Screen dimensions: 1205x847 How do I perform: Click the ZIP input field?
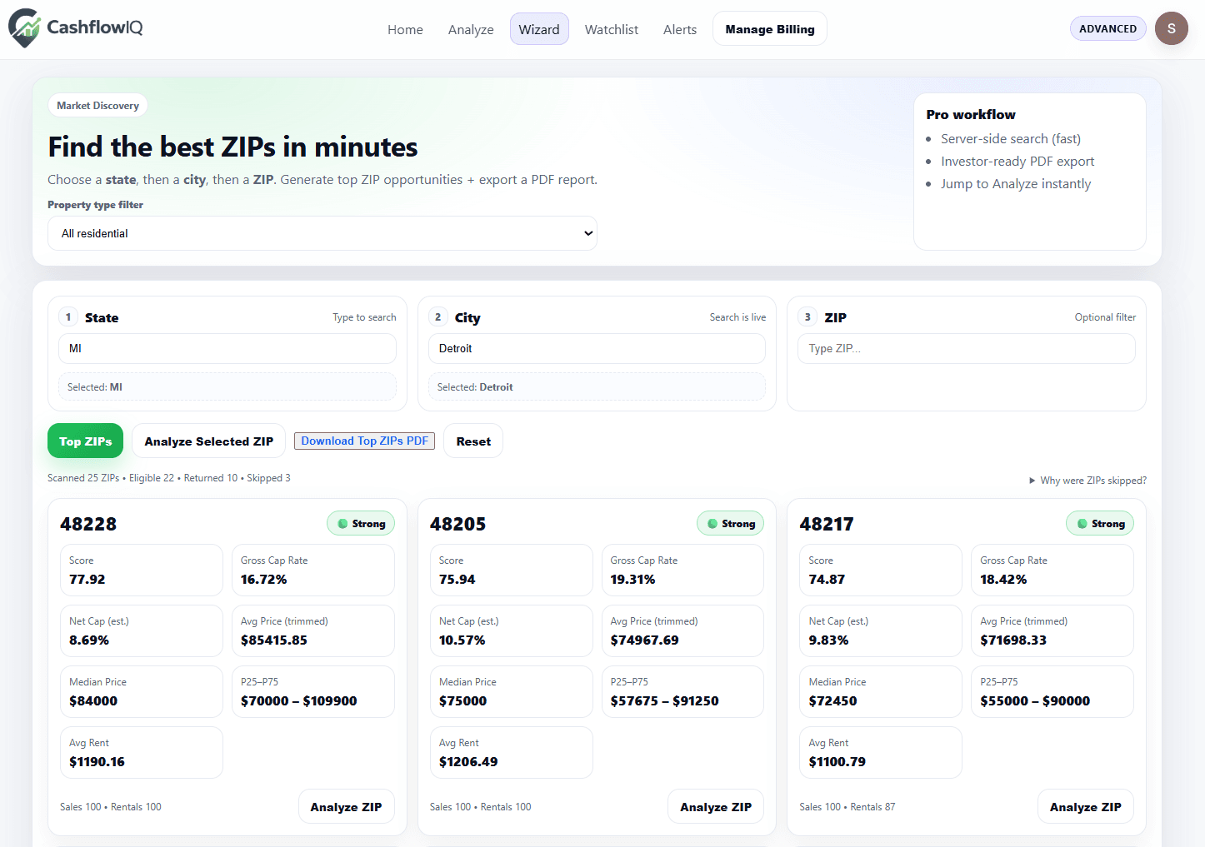point(966,348)
